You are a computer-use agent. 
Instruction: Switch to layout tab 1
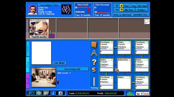(x=28, y=49)
